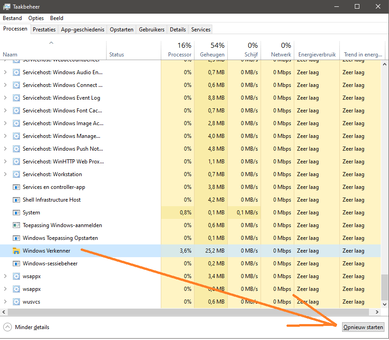
Task: Select the System process name
Action: pyautogui.click(x=31, y=213)
